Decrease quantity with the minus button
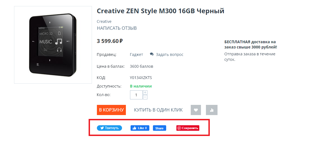The image size is (318, 147). coord(145,97)
